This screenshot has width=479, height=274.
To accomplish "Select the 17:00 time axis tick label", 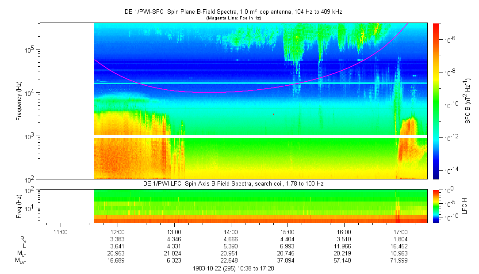I will (x=400, y=232).
